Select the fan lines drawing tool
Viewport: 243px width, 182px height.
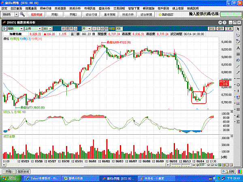coord(239,116)
